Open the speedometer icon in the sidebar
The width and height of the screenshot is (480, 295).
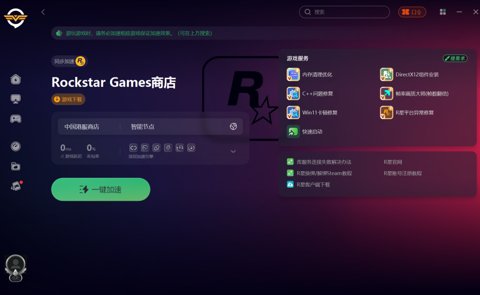tap(15, 146)
